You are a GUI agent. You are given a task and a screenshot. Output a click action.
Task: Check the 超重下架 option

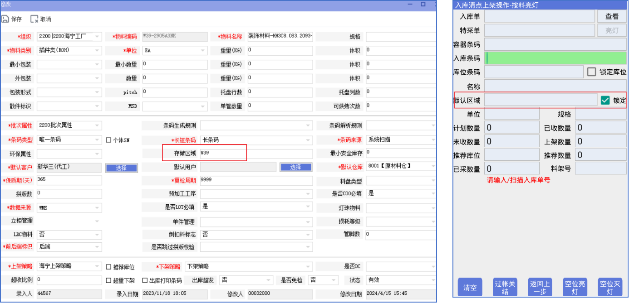point(109,280)
